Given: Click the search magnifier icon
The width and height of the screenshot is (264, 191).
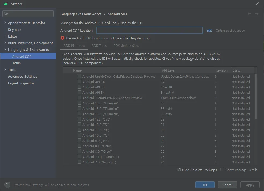Looking at the screenshot, I should click(x=6, y=14).
